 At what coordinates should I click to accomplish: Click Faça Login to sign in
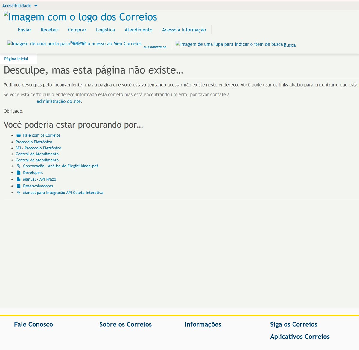(x=78, y=43)
